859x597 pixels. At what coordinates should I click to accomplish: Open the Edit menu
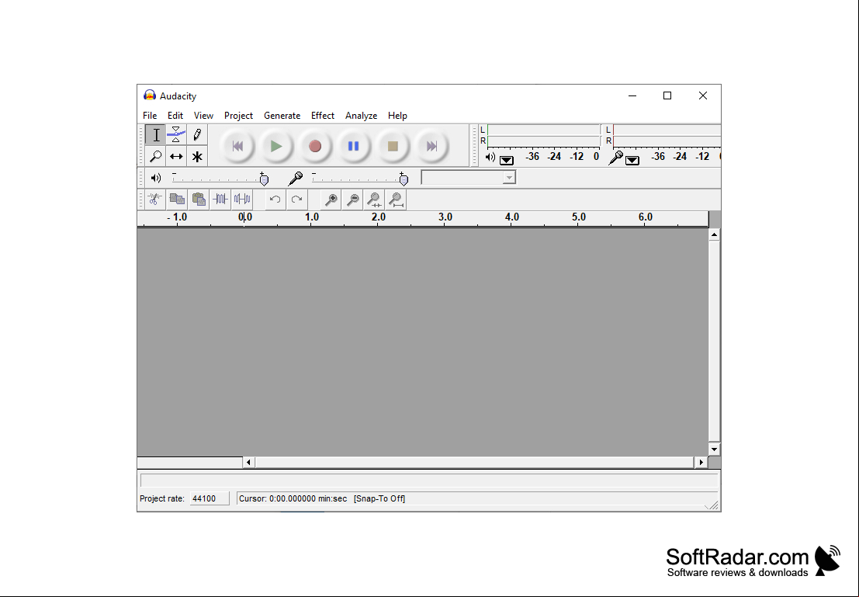tap(175, 116)
